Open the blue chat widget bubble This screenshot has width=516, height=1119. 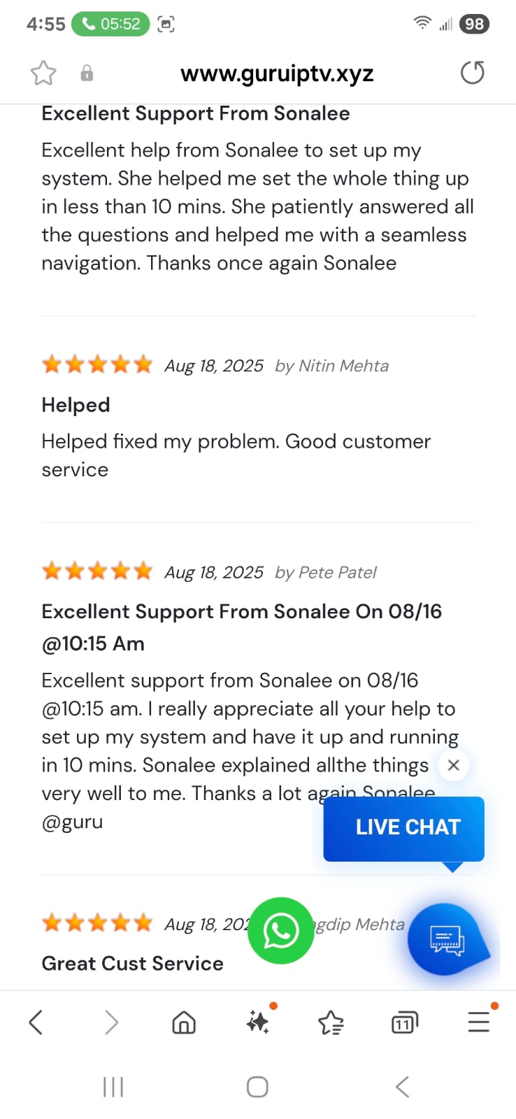tap(447, 939)
